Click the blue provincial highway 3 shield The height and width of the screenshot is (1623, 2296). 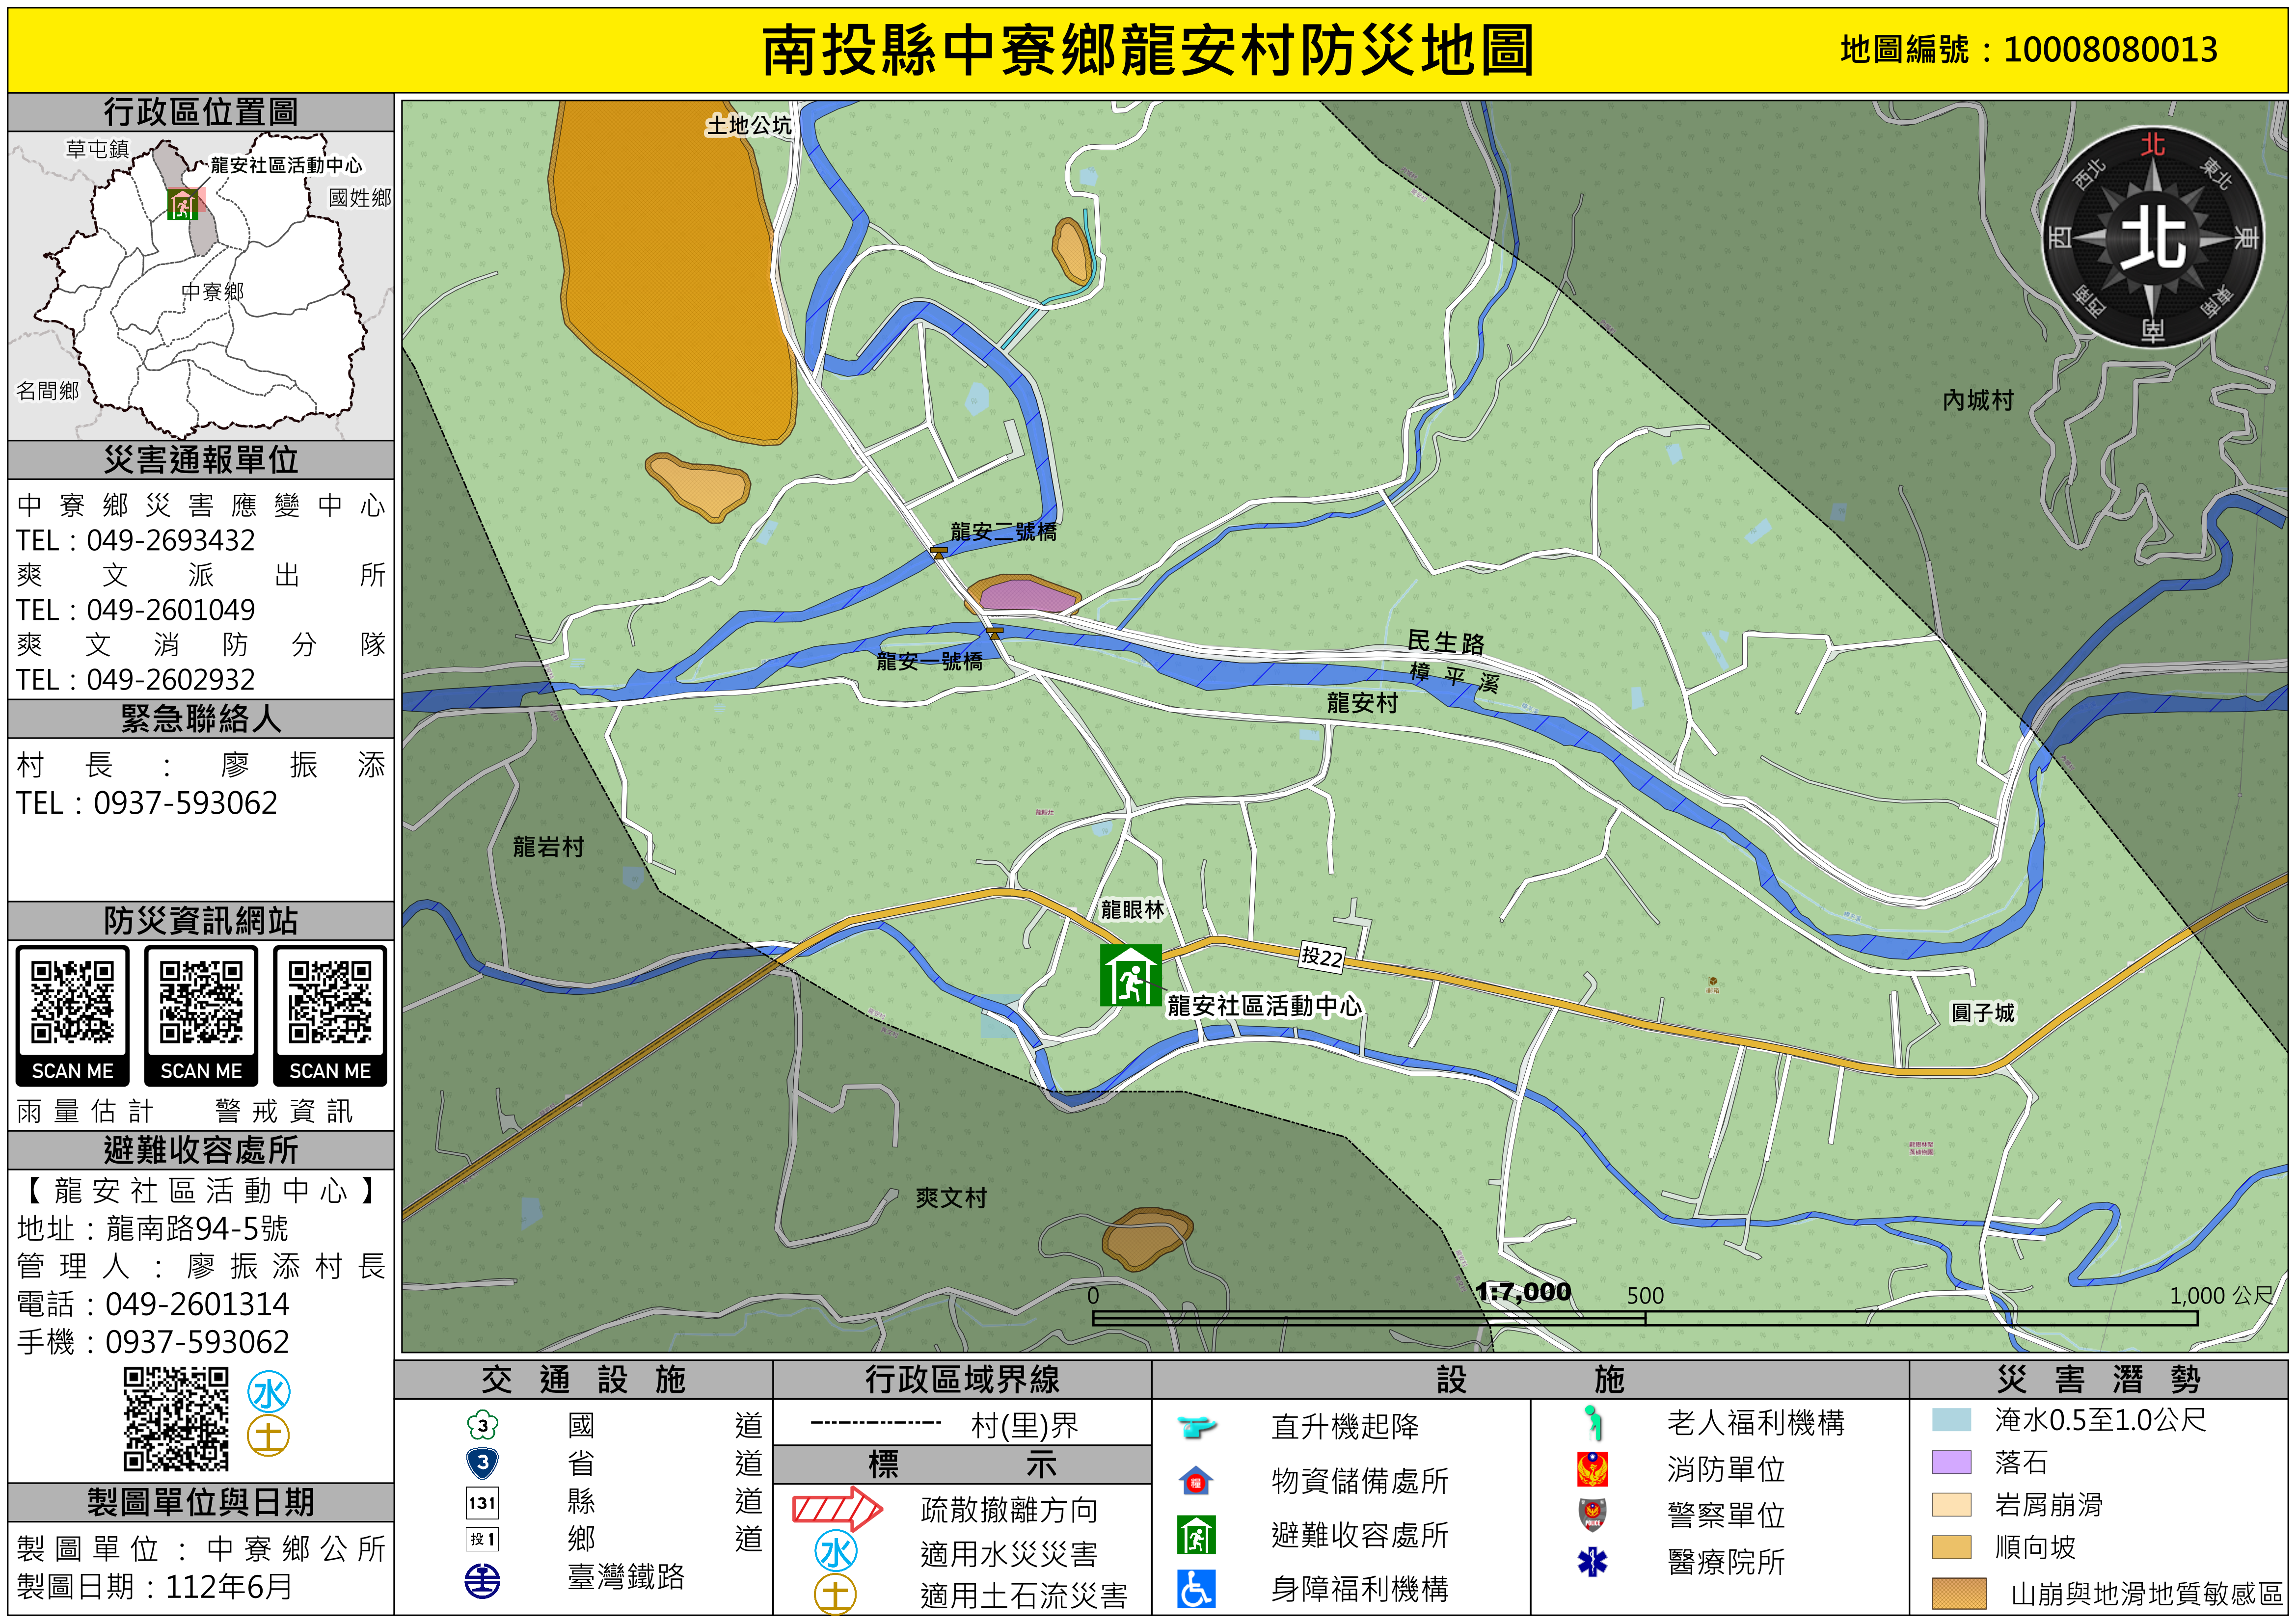pyautogui.click(x=483, y=1463)
